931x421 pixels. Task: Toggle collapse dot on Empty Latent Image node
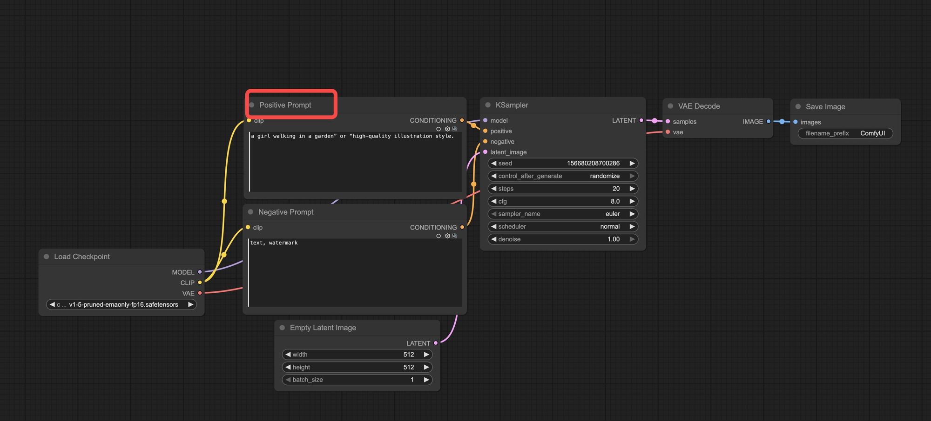coord(282,328)
